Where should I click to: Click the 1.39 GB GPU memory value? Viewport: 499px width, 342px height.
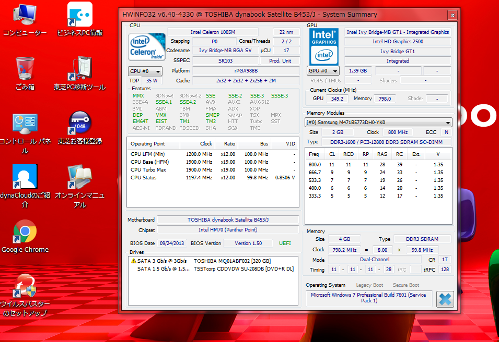[358, 71]
